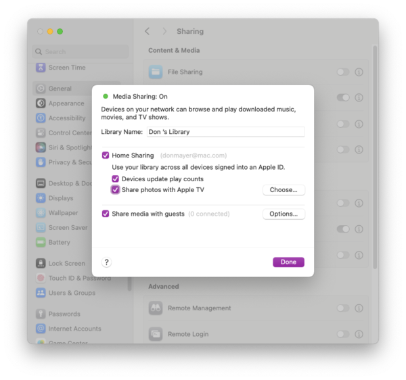This screenshot has width=406, height=380.
Task: Click the search magnifier icon
Action: (x=39, y=52)
